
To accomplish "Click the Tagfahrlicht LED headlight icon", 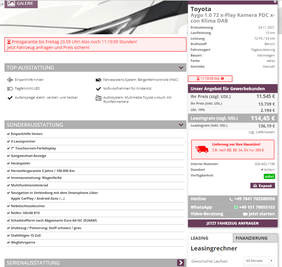I will [10, 88].
